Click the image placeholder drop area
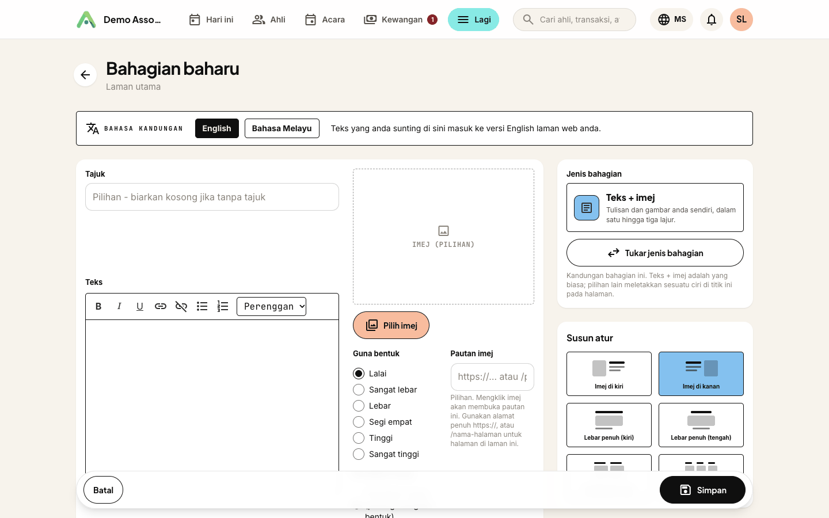This screenshot has width=829, height=518. pyautogui.click(x=443, y=237)
